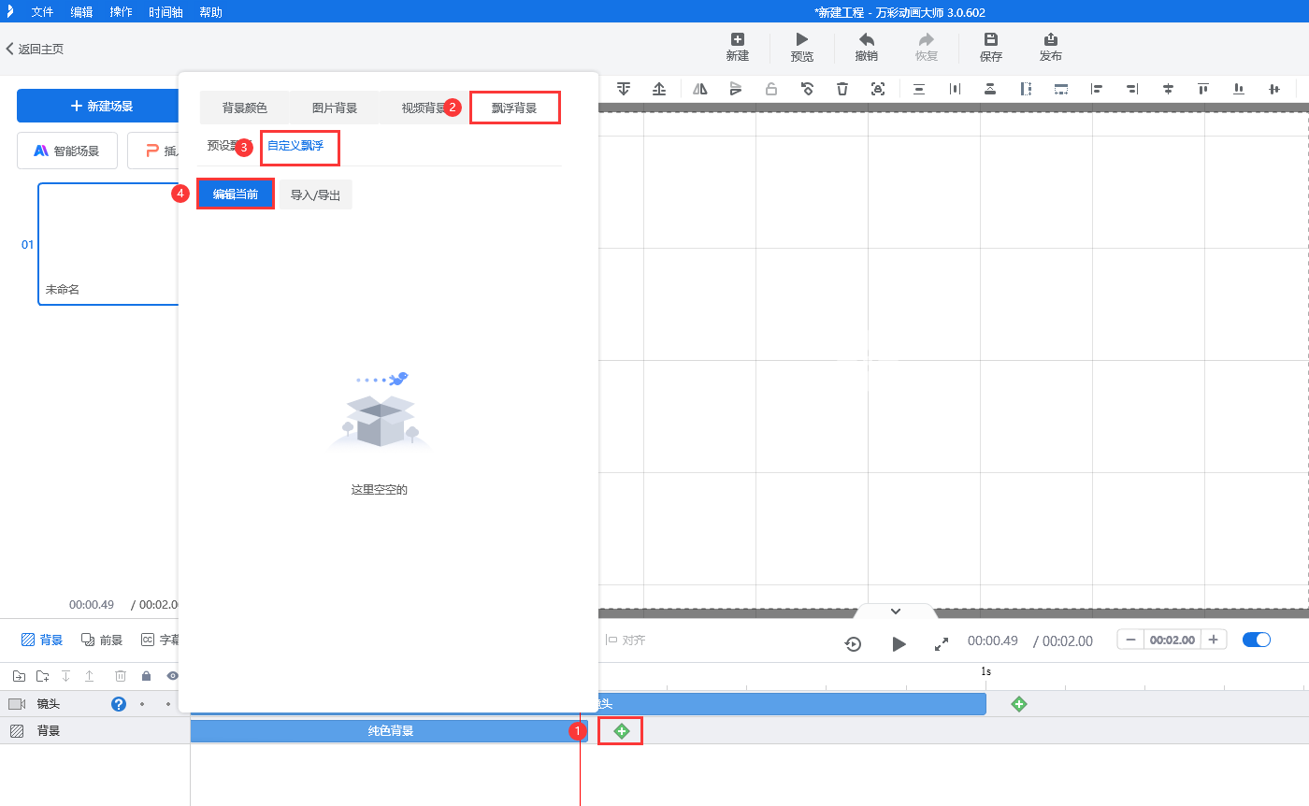The image size is (1309, 806).
Task: Click the horizontal flip mirror icon
Action: point(700,89)
